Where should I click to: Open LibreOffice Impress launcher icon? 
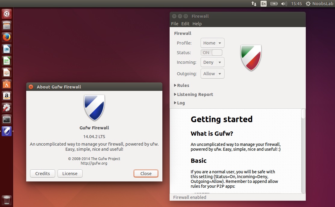(x=7, y=73)
